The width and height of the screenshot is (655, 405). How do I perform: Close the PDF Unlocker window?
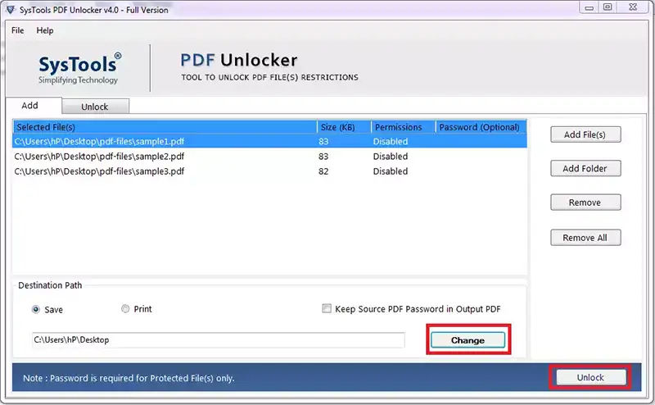pos(633,7)
